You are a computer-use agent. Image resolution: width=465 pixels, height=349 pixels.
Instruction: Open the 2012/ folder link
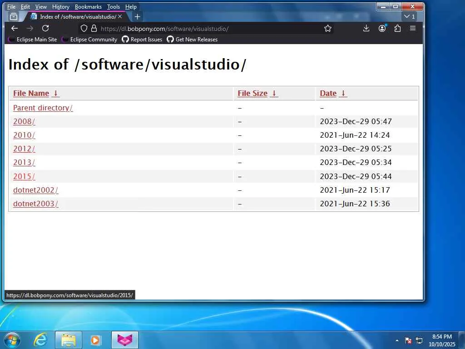point(24,149)
